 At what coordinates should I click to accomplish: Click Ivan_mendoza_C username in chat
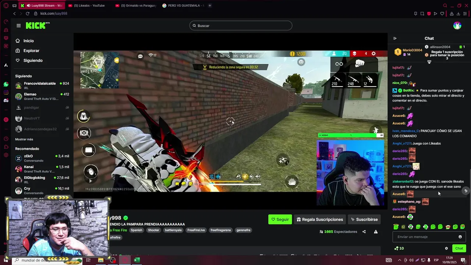coord(405,131)
